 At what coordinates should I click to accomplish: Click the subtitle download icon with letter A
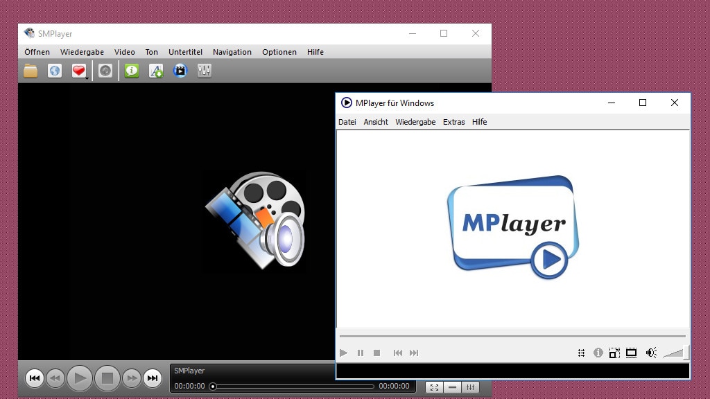point(156,71)
